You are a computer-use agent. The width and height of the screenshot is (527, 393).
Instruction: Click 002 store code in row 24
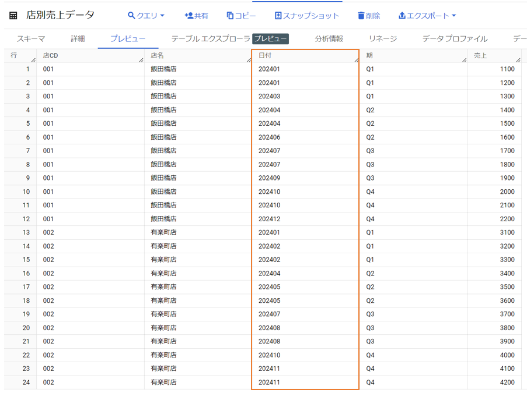48,383
